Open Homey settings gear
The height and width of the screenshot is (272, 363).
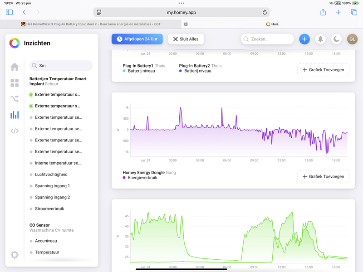coord(15,255)
